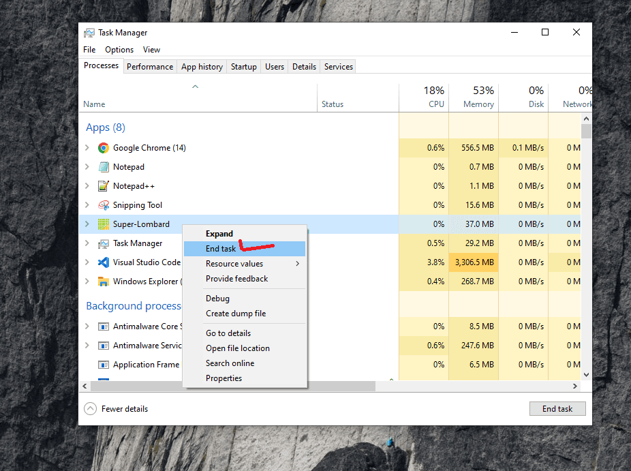Choose Expand in the context menu
Screen dimensions: 631x471
point(245,234)
